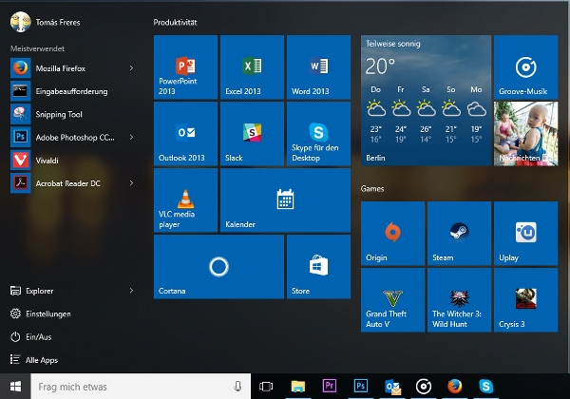Image resolution: width=570 pixels, height=399 pixels.
Task: Launch the Steam tile
Action: pos(459,234)
